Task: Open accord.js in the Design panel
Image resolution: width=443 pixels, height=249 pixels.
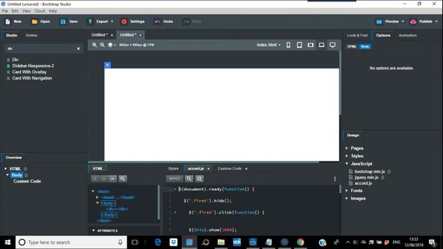Action: [363, 183]
